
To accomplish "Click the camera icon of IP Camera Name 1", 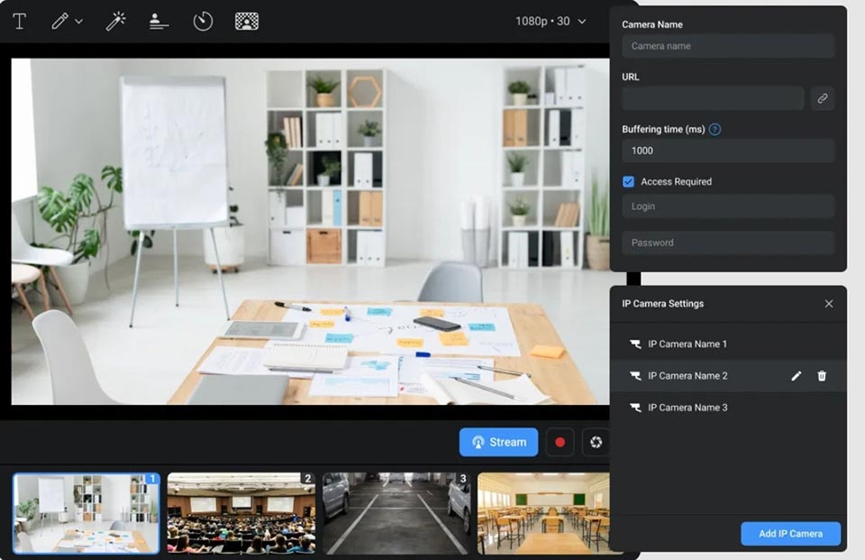I will (x=635, y=344).
